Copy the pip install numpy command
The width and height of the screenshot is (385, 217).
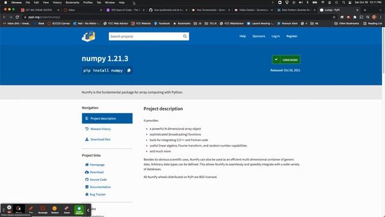[129, 71]
